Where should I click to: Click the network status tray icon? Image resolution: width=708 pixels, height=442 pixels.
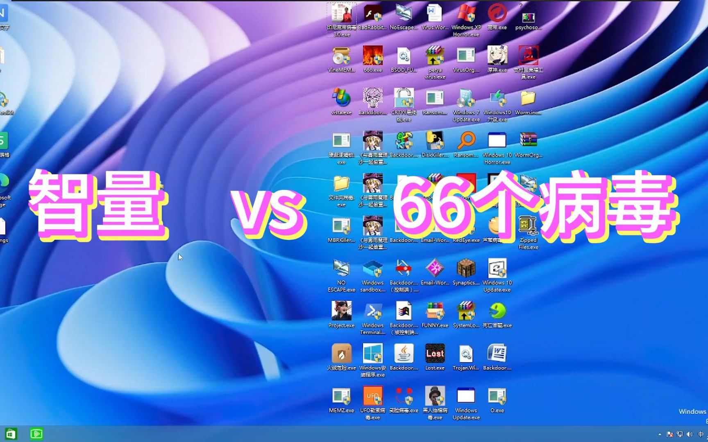[680, 434]
